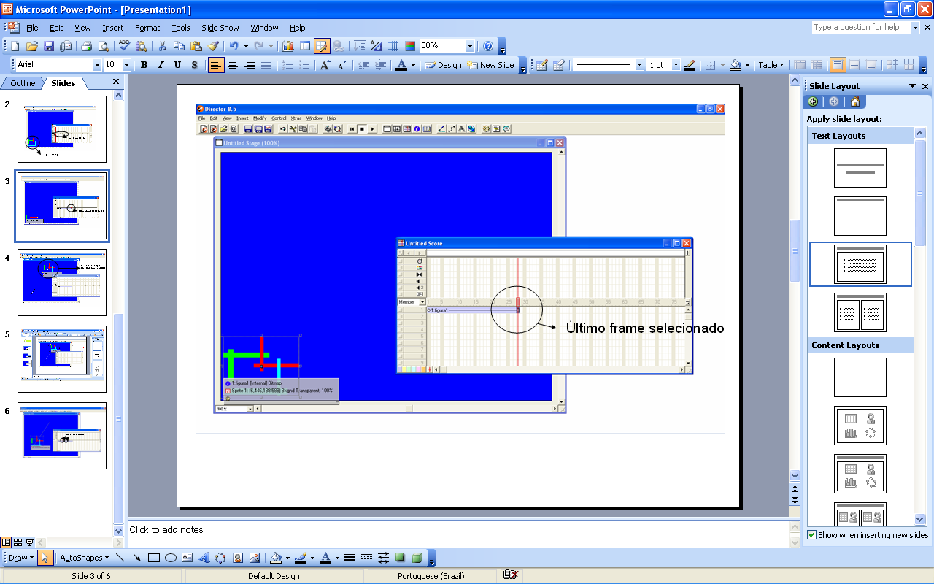Run the Spelling check
This screenshot has height=584, width=934.
point(124,46)
